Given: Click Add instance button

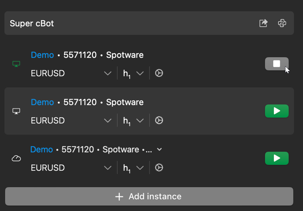Looking at the screenshot, I should pyautogui.click(x=149, y=196).
